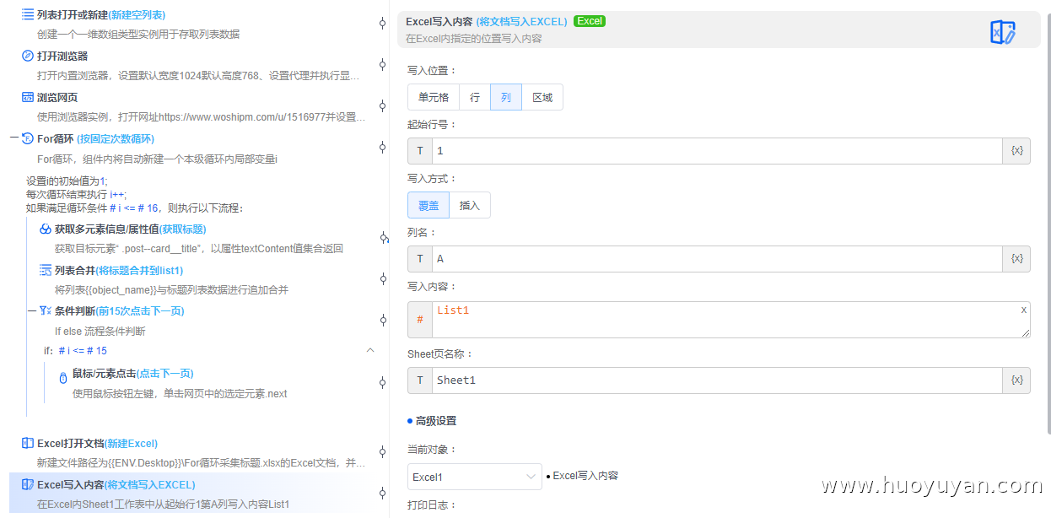
Task: Click the Excel open icon beside Excel打开文档
Action: tap(28, 443)
